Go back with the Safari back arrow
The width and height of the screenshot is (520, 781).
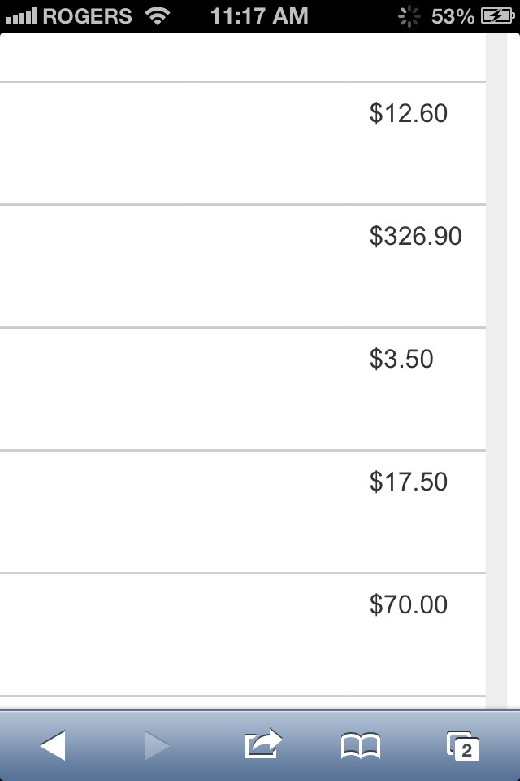pos(53,746)
